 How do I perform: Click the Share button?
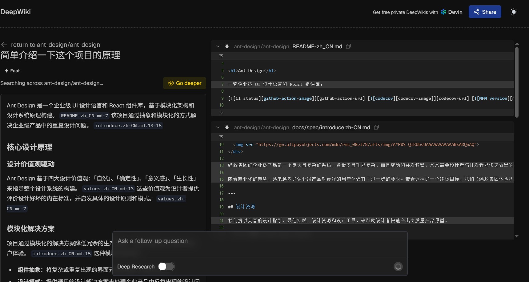(485, 12)
